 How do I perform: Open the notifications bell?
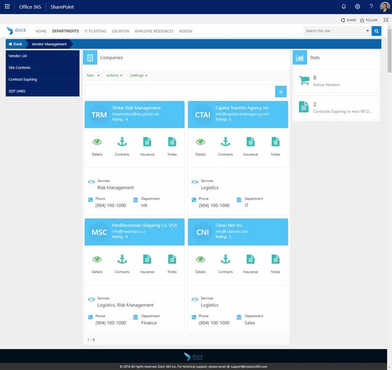(x=344, y=7)
